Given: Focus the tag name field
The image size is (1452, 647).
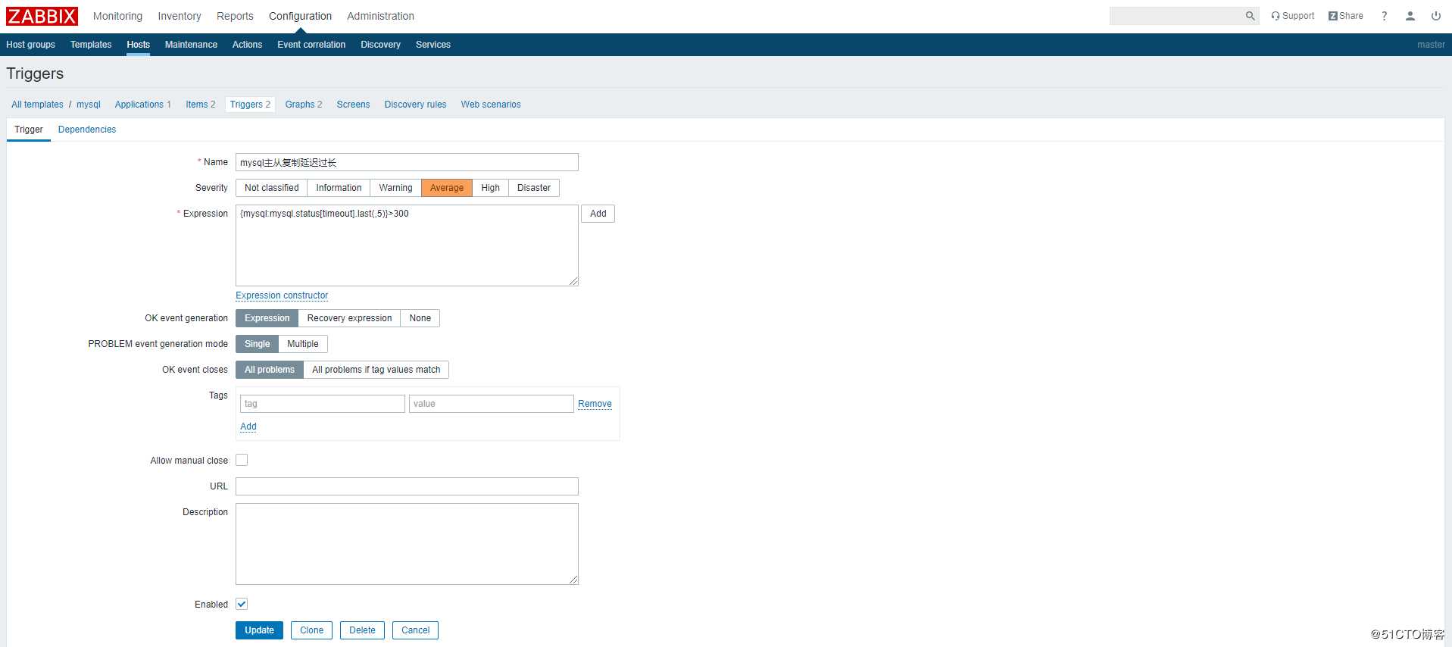Looking at the screenshot, I should point(322,404).
